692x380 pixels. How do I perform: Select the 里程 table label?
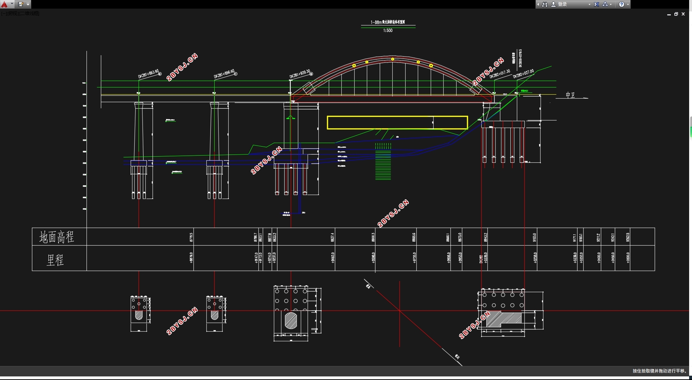(55, 260)
